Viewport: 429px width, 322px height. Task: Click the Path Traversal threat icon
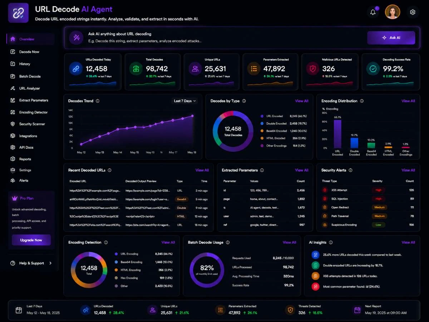pyautogui.click(x=325, y=216)
